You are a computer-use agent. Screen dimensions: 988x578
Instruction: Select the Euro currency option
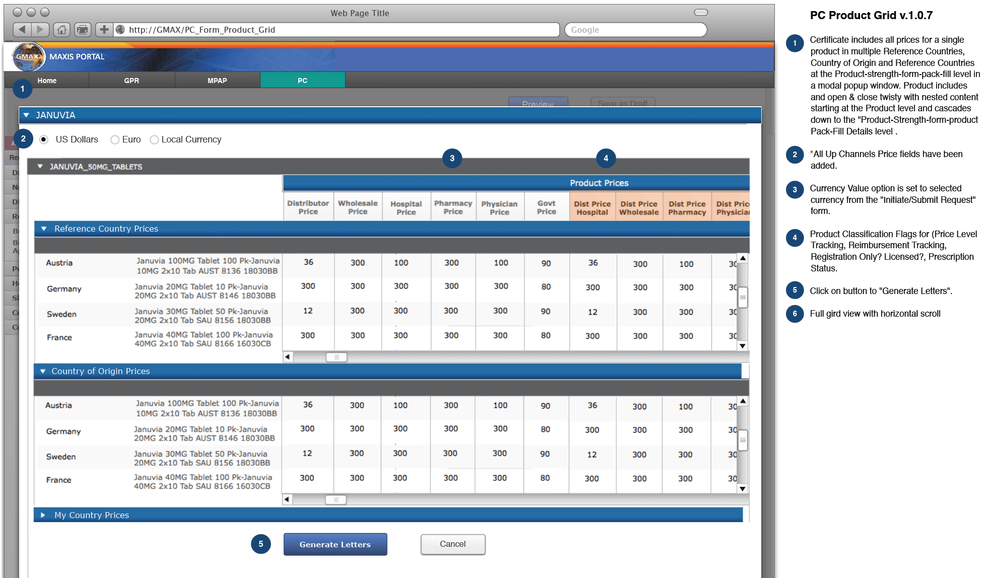115,139
